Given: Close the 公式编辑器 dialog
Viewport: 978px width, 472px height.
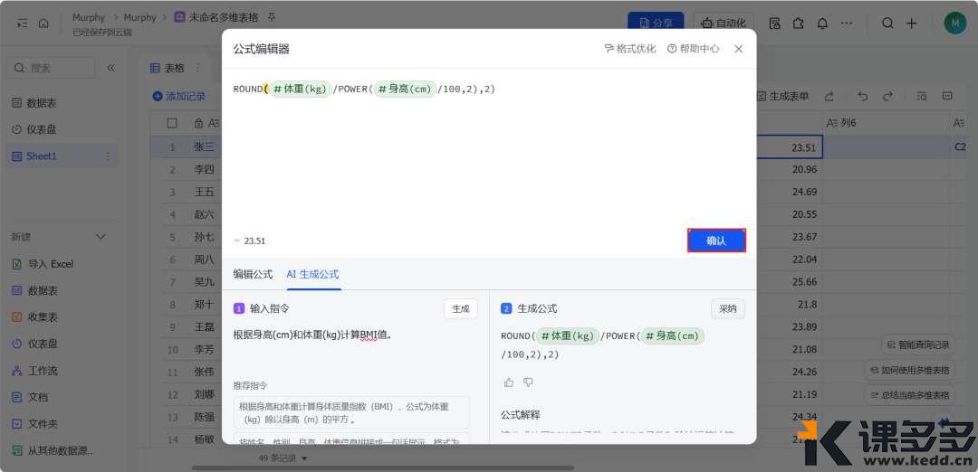Looking at the screenshot, I should [x=739, y=49].
